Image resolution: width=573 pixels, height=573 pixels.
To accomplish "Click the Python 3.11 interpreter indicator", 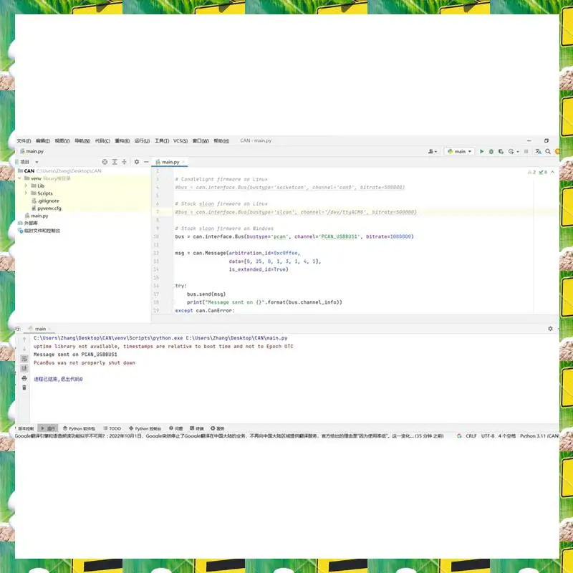I will [x=539, y=436].
